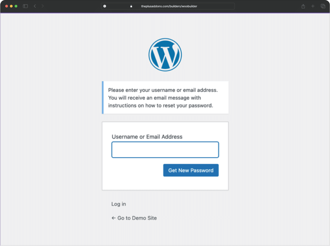Open the Log in link

(x=118, y=204)
